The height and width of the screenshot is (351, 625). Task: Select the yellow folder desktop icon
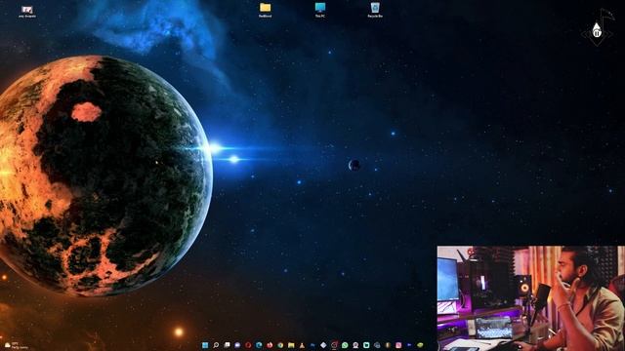(265, 10)
